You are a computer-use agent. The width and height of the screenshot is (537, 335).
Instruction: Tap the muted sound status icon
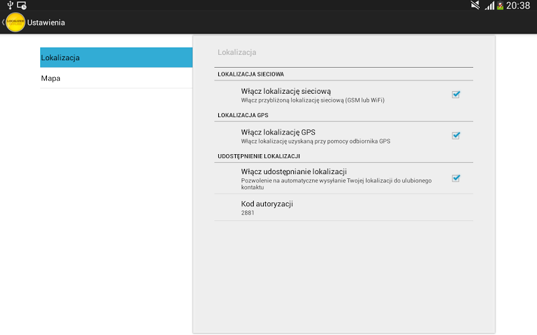[x=475, y=5]
